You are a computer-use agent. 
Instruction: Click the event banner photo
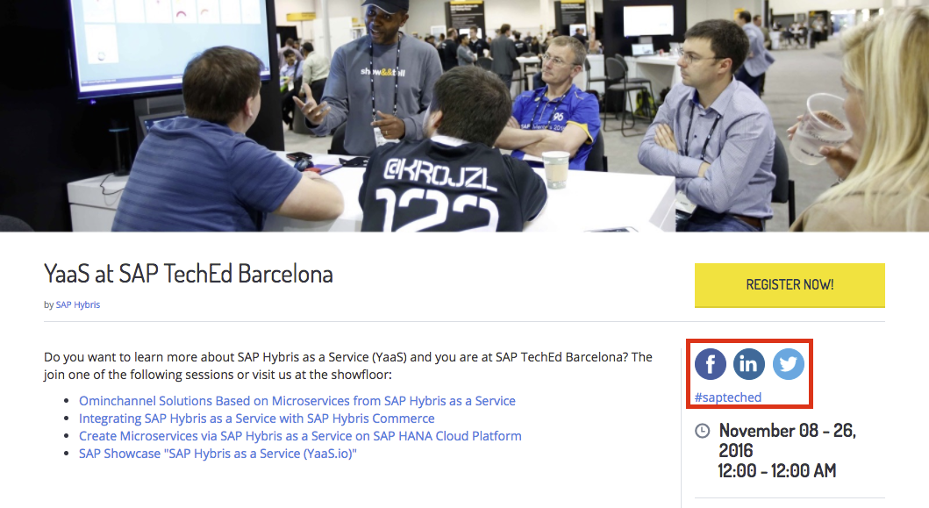click(x=465, y=116)
